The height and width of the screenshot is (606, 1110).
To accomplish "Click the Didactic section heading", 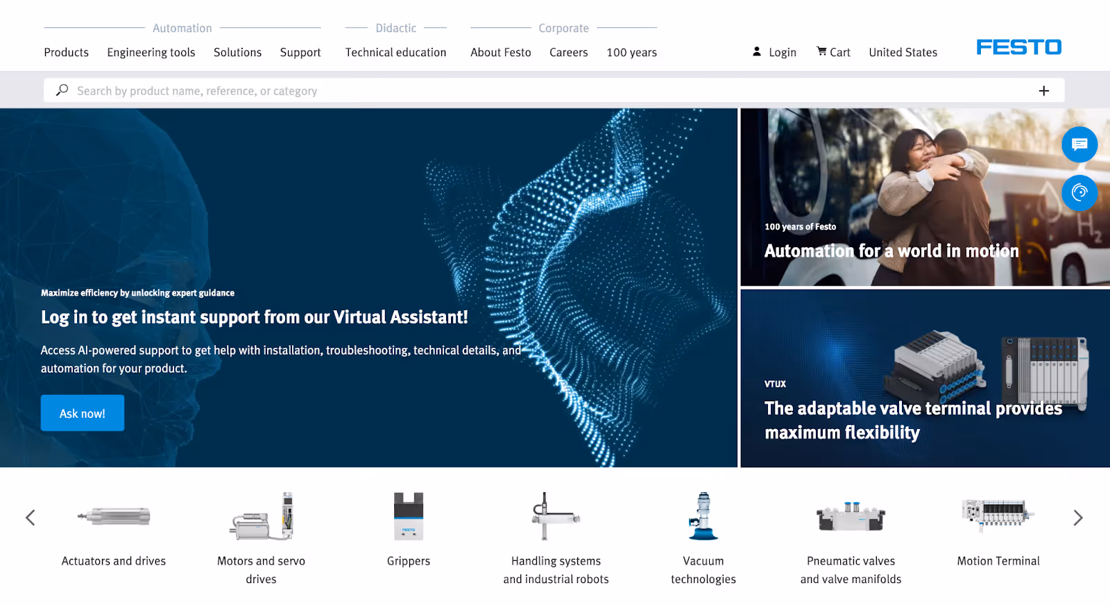I will click(x=396, y=28).
